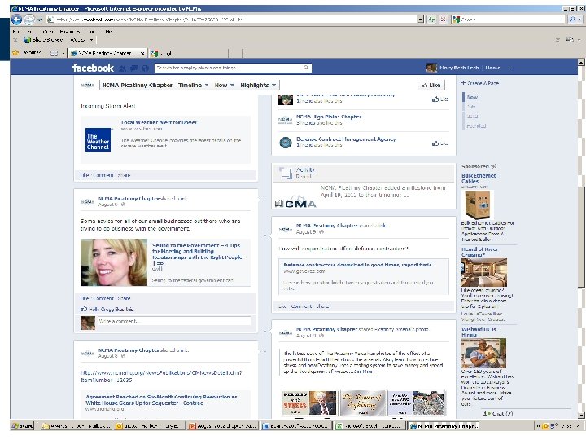Open Agreement Reached on Six-Month Continuing Resolution link
This screenshot has height=440, width=586.
161,400
